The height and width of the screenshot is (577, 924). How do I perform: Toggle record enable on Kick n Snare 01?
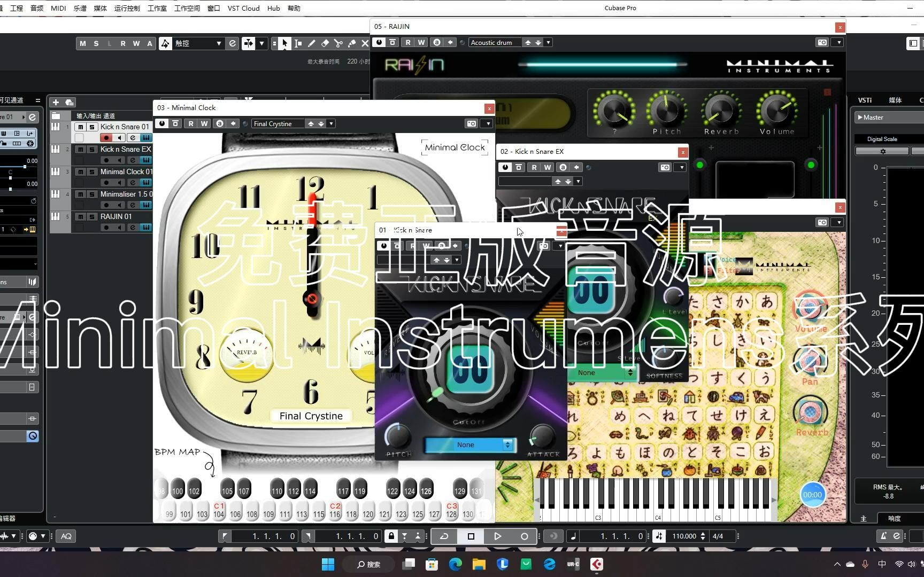point(106,138)
